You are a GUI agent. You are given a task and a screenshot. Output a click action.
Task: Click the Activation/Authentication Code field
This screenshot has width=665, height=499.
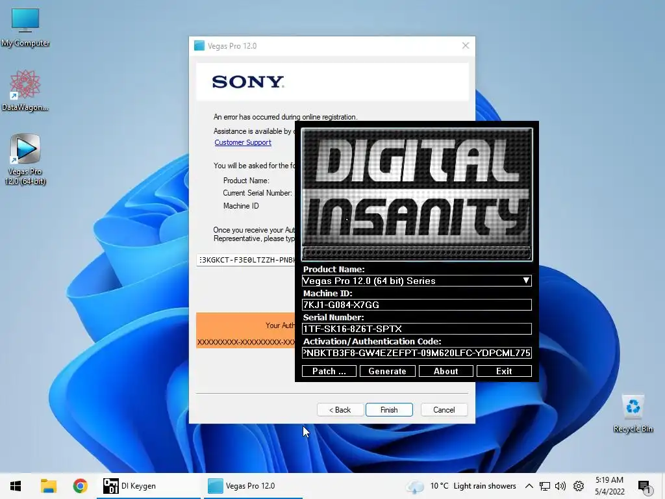click(416, 353)
